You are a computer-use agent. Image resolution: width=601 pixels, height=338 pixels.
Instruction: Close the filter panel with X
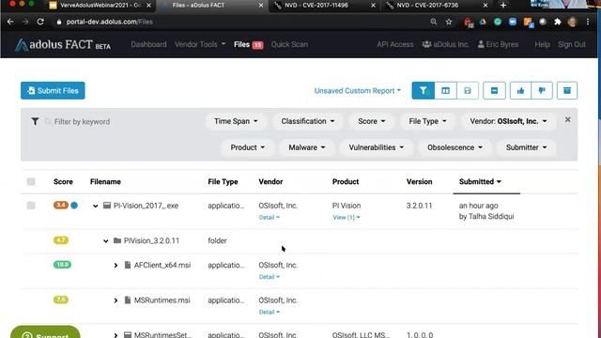[x=567, y=120]
